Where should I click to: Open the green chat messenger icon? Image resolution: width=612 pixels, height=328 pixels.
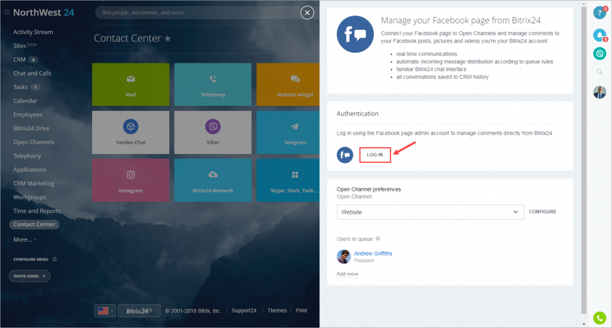(599, 53)
